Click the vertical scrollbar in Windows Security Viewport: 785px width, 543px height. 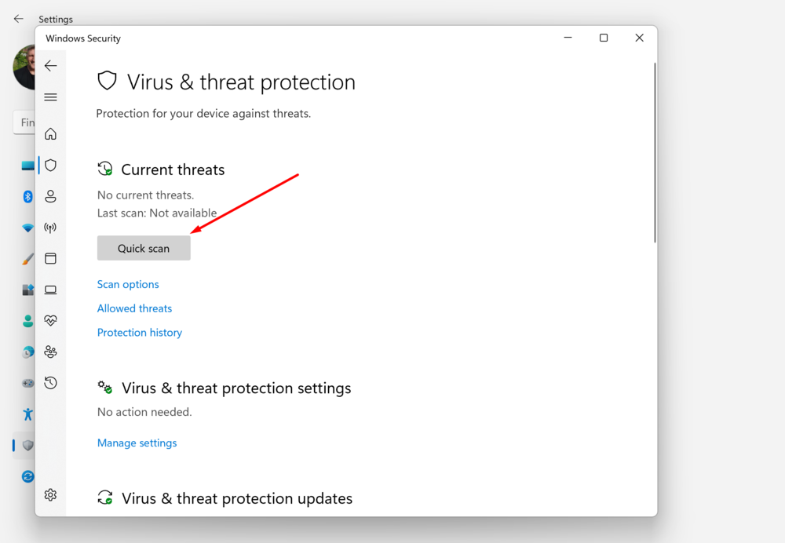pos(655,153)
